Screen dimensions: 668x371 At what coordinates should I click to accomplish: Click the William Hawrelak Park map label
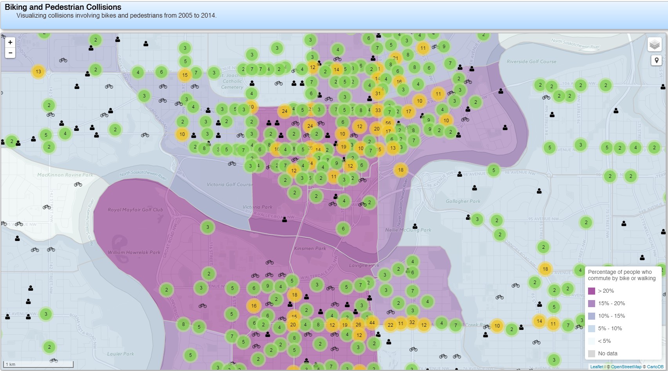coord(134,252)
